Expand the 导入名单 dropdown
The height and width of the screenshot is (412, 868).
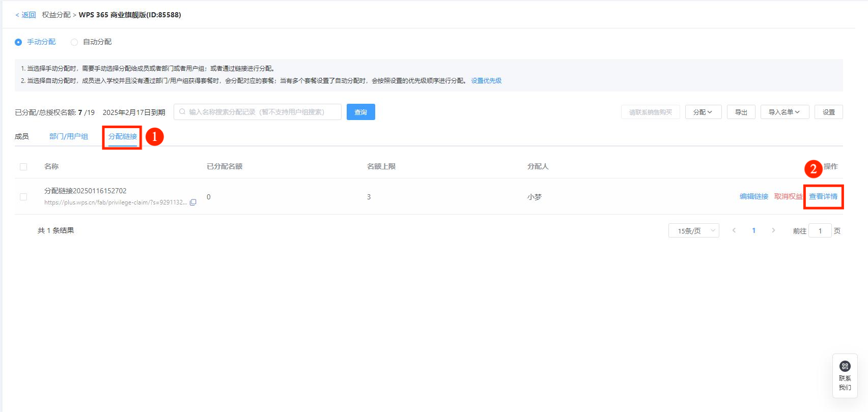point(785,112)
